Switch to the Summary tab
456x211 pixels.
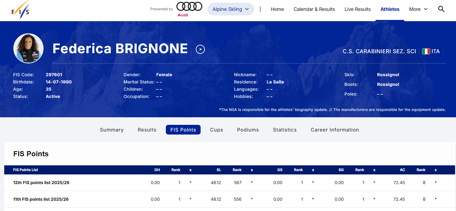[x=112, y=130]
